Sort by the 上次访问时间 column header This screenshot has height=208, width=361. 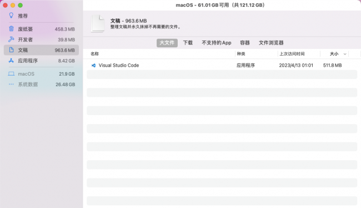point(292,54)
